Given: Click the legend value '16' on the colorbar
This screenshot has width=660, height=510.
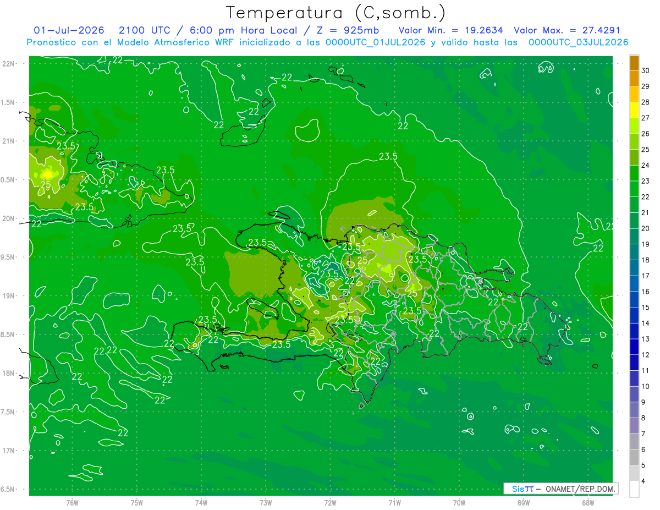Looking at the screenshot, I should (x=646, y=292).
